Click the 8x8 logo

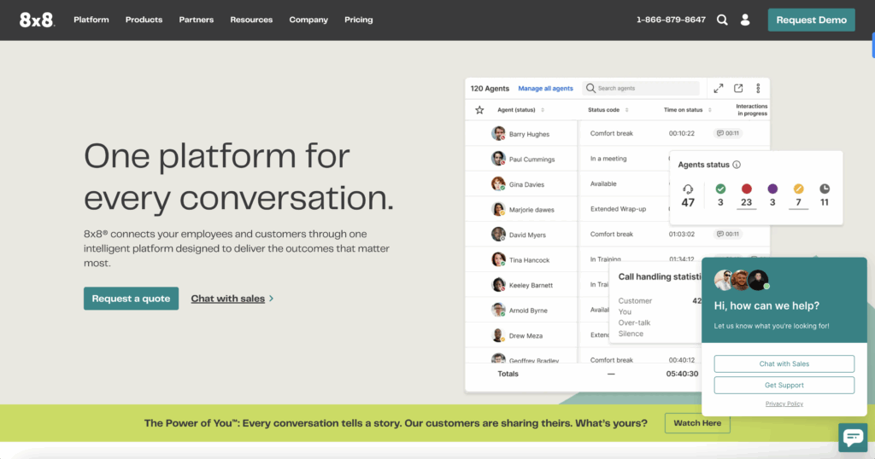[x=38, y=20]
